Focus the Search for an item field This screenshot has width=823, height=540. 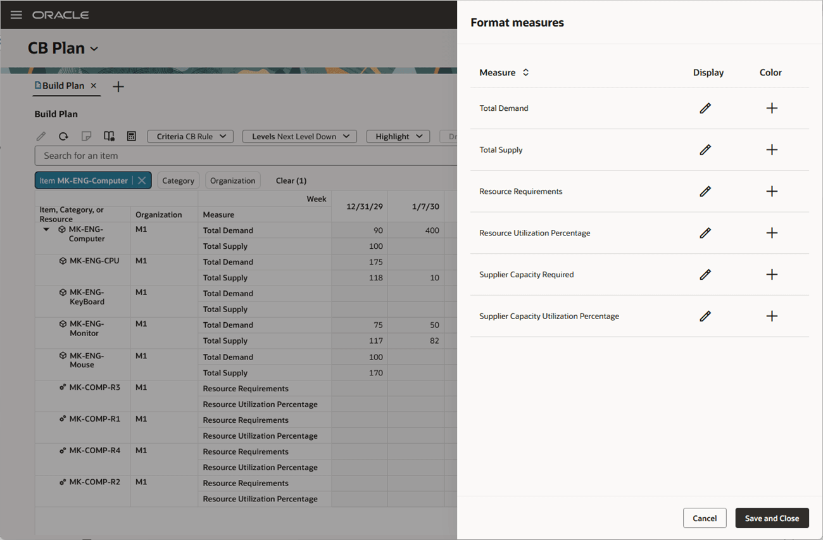click(246, 156)
